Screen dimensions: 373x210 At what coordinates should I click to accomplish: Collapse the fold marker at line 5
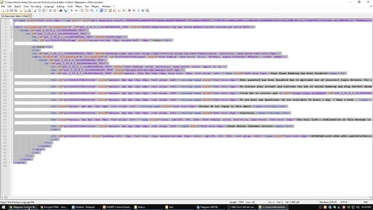click(x=12, y=34)
